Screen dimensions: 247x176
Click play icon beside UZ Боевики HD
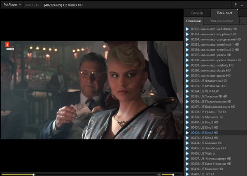187,143
